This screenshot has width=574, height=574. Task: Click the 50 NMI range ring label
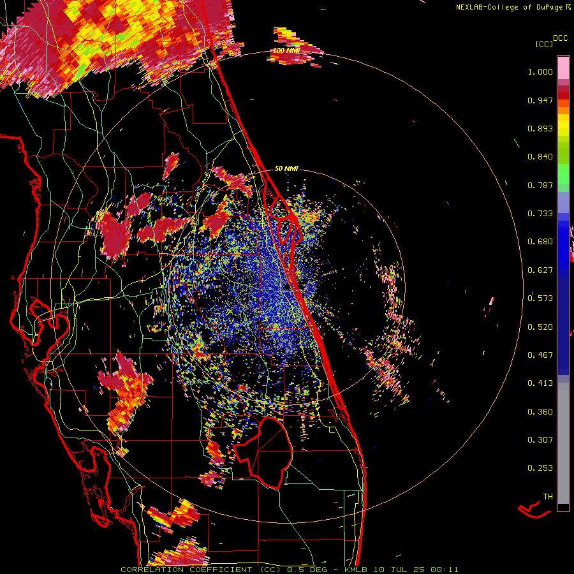click(286, 168)
